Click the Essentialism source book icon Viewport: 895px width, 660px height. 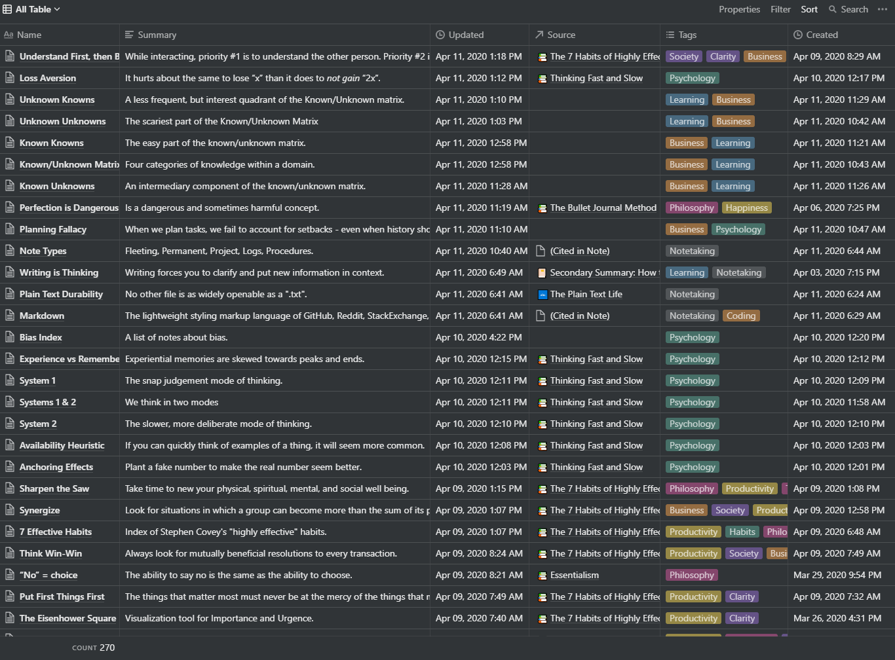point(542,576)
